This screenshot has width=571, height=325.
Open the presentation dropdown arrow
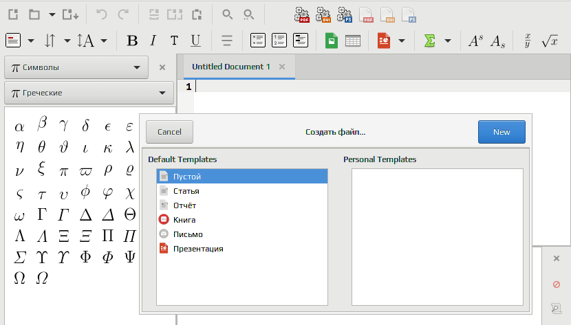coord(402,41)
